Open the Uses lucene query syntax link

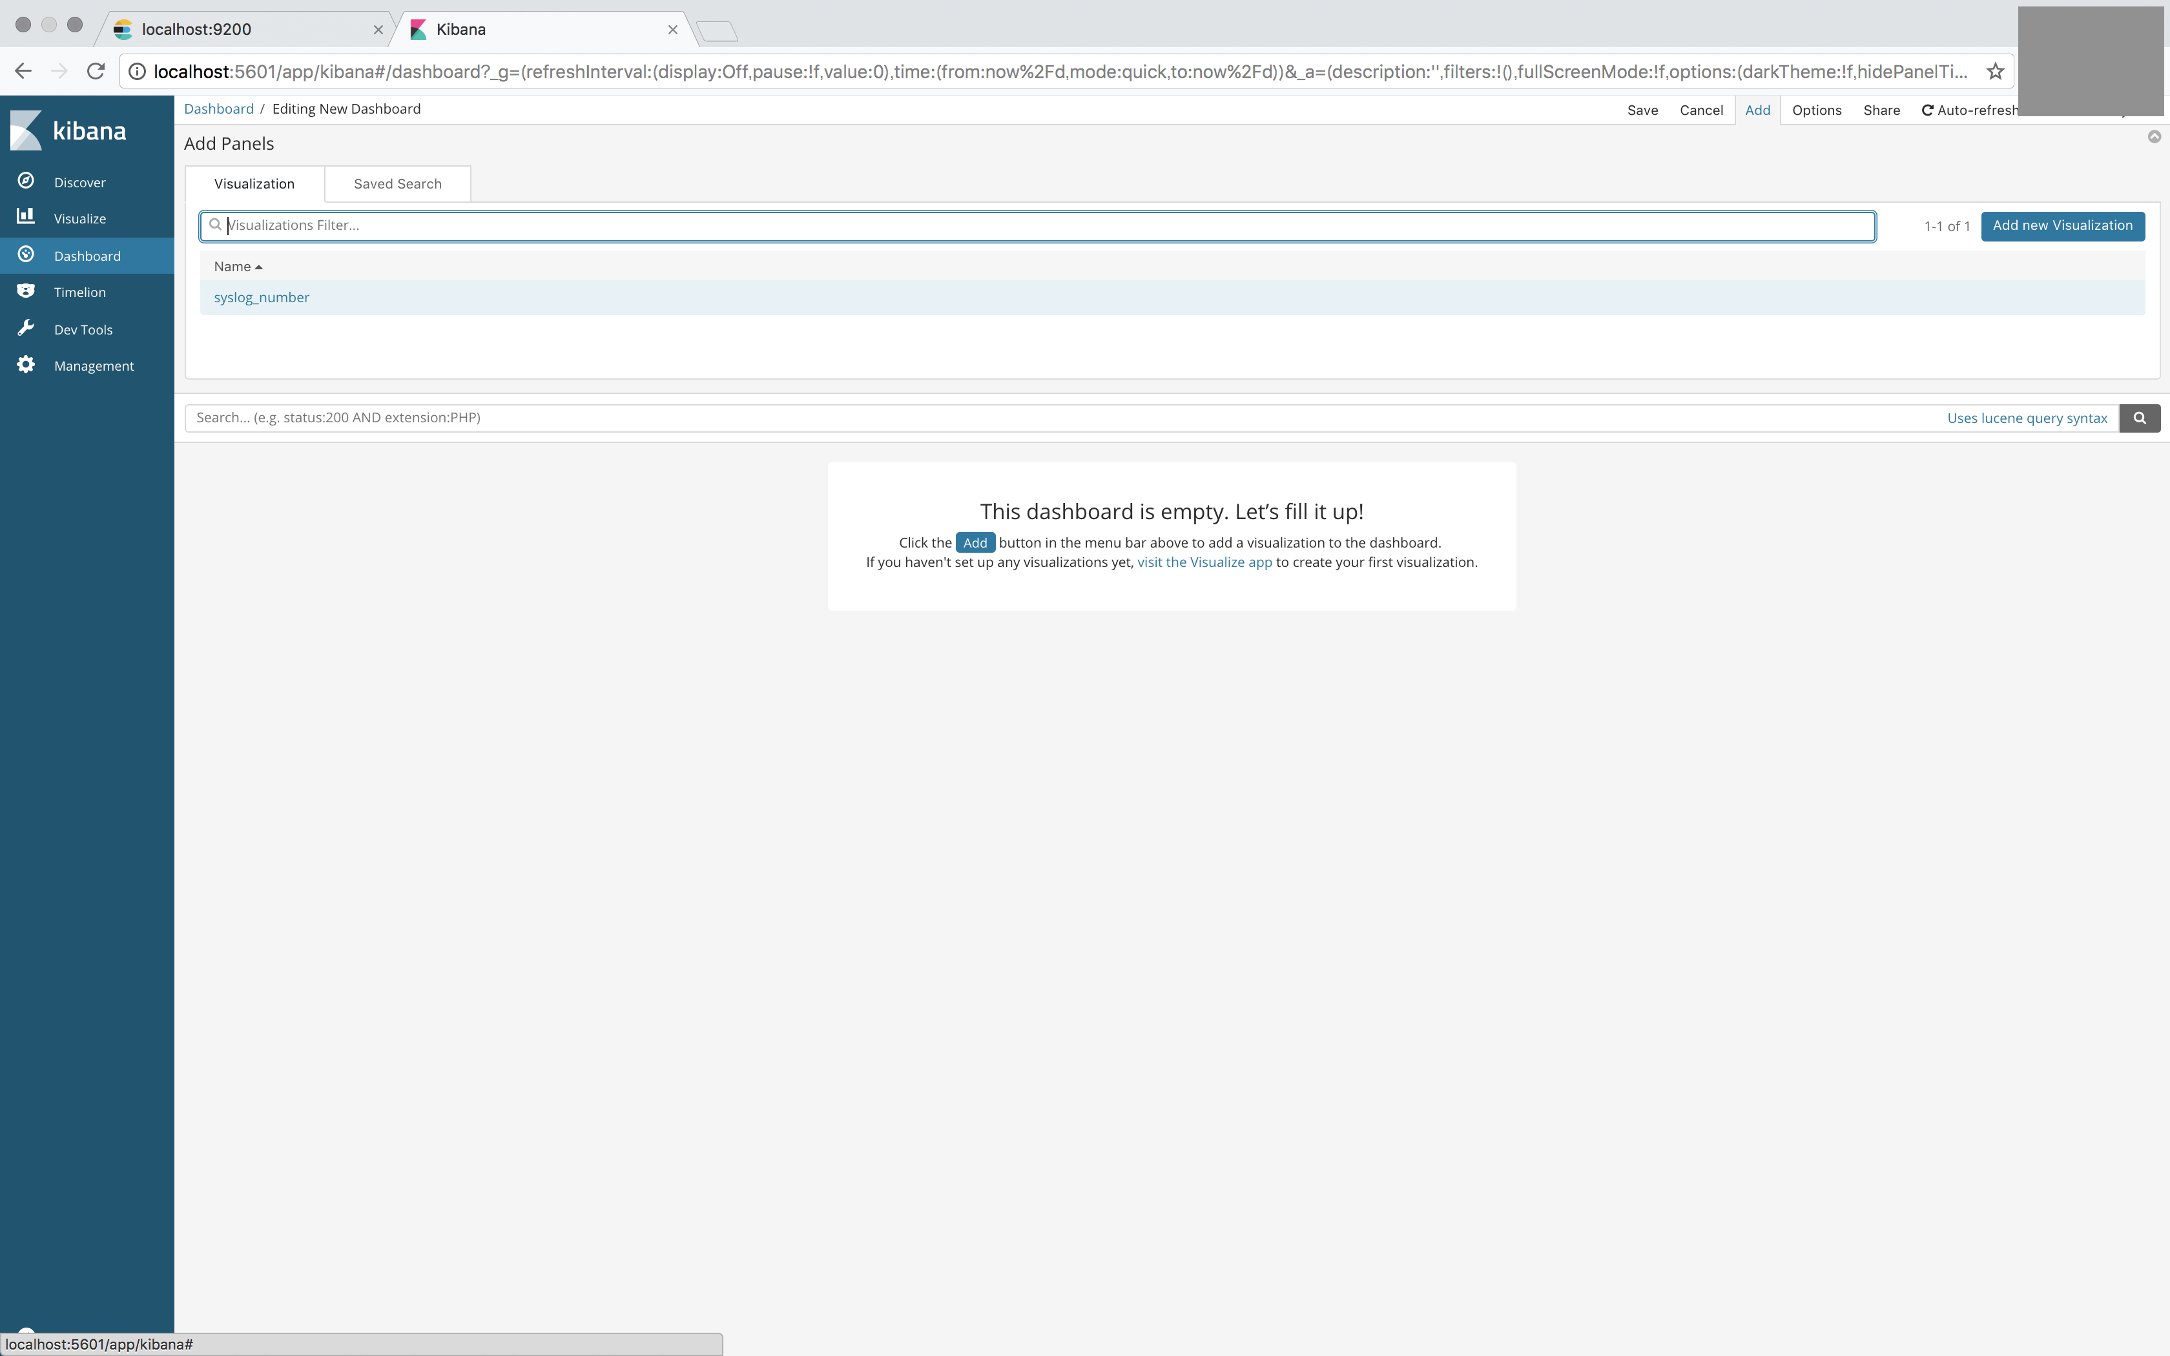tap(2027, 418)
